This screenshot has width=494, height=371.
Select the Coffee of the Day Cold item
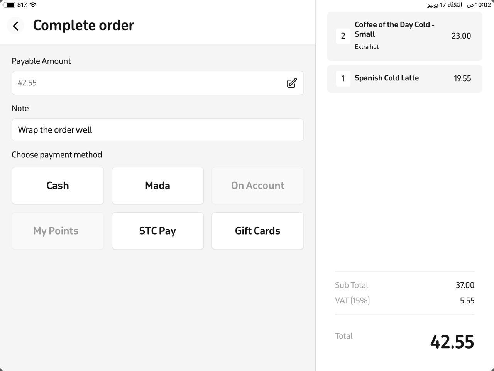[x=405, y=36]
